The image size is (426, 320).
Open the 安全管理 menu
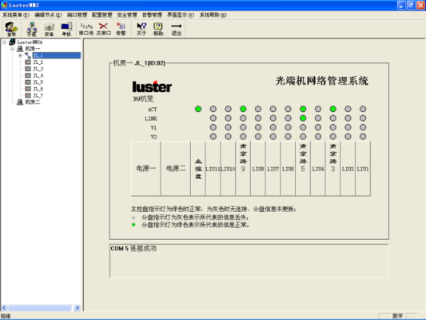[x=127, y=15]
